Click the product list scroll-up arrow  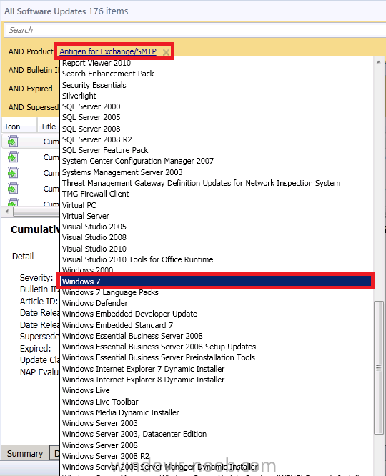[x=378, y=62]
